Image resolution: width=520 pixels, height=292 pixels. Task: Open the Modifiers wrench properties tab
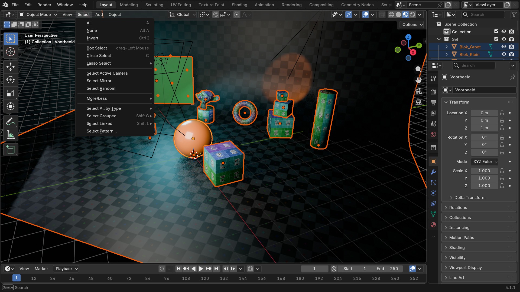click(x=433, y=172)
